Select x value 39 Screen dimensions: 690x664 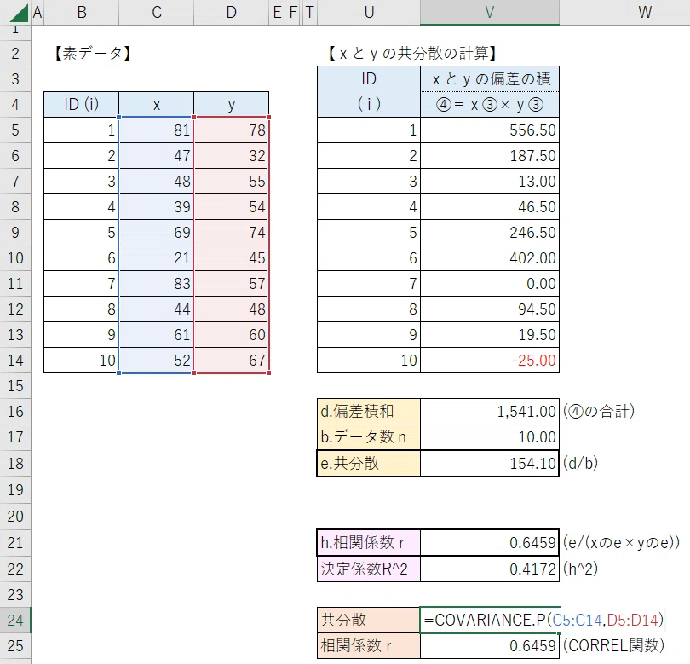point(157,206)
